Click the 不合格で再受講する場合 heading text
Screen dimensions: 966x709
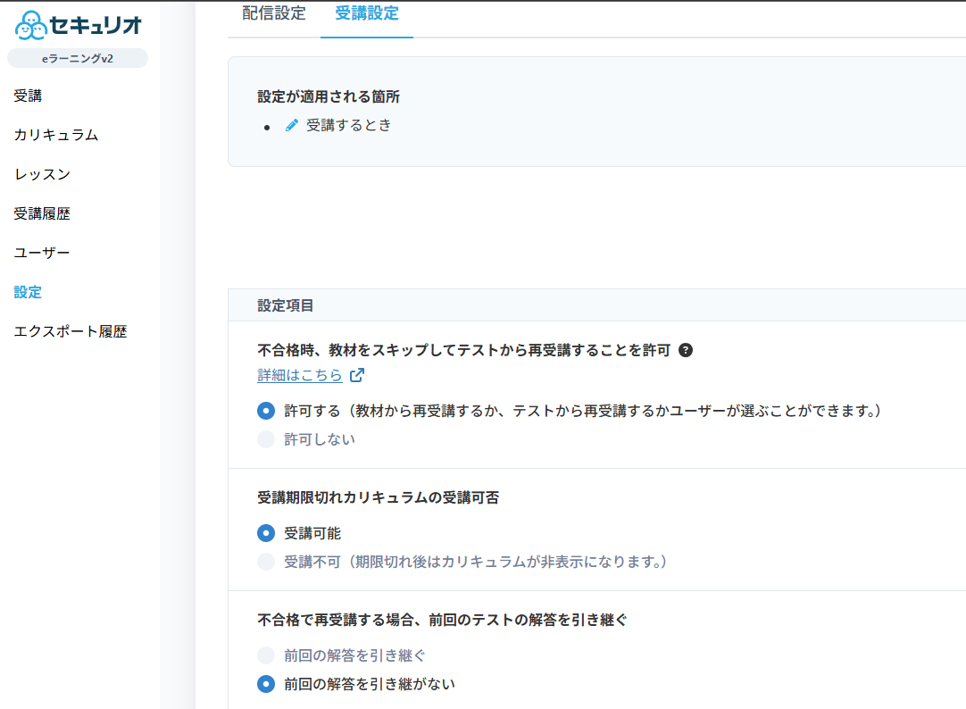point(442,621)
